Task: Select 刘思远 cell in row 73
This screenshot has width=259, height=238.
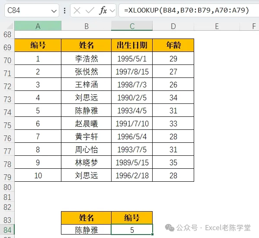Action: [86, 97]
